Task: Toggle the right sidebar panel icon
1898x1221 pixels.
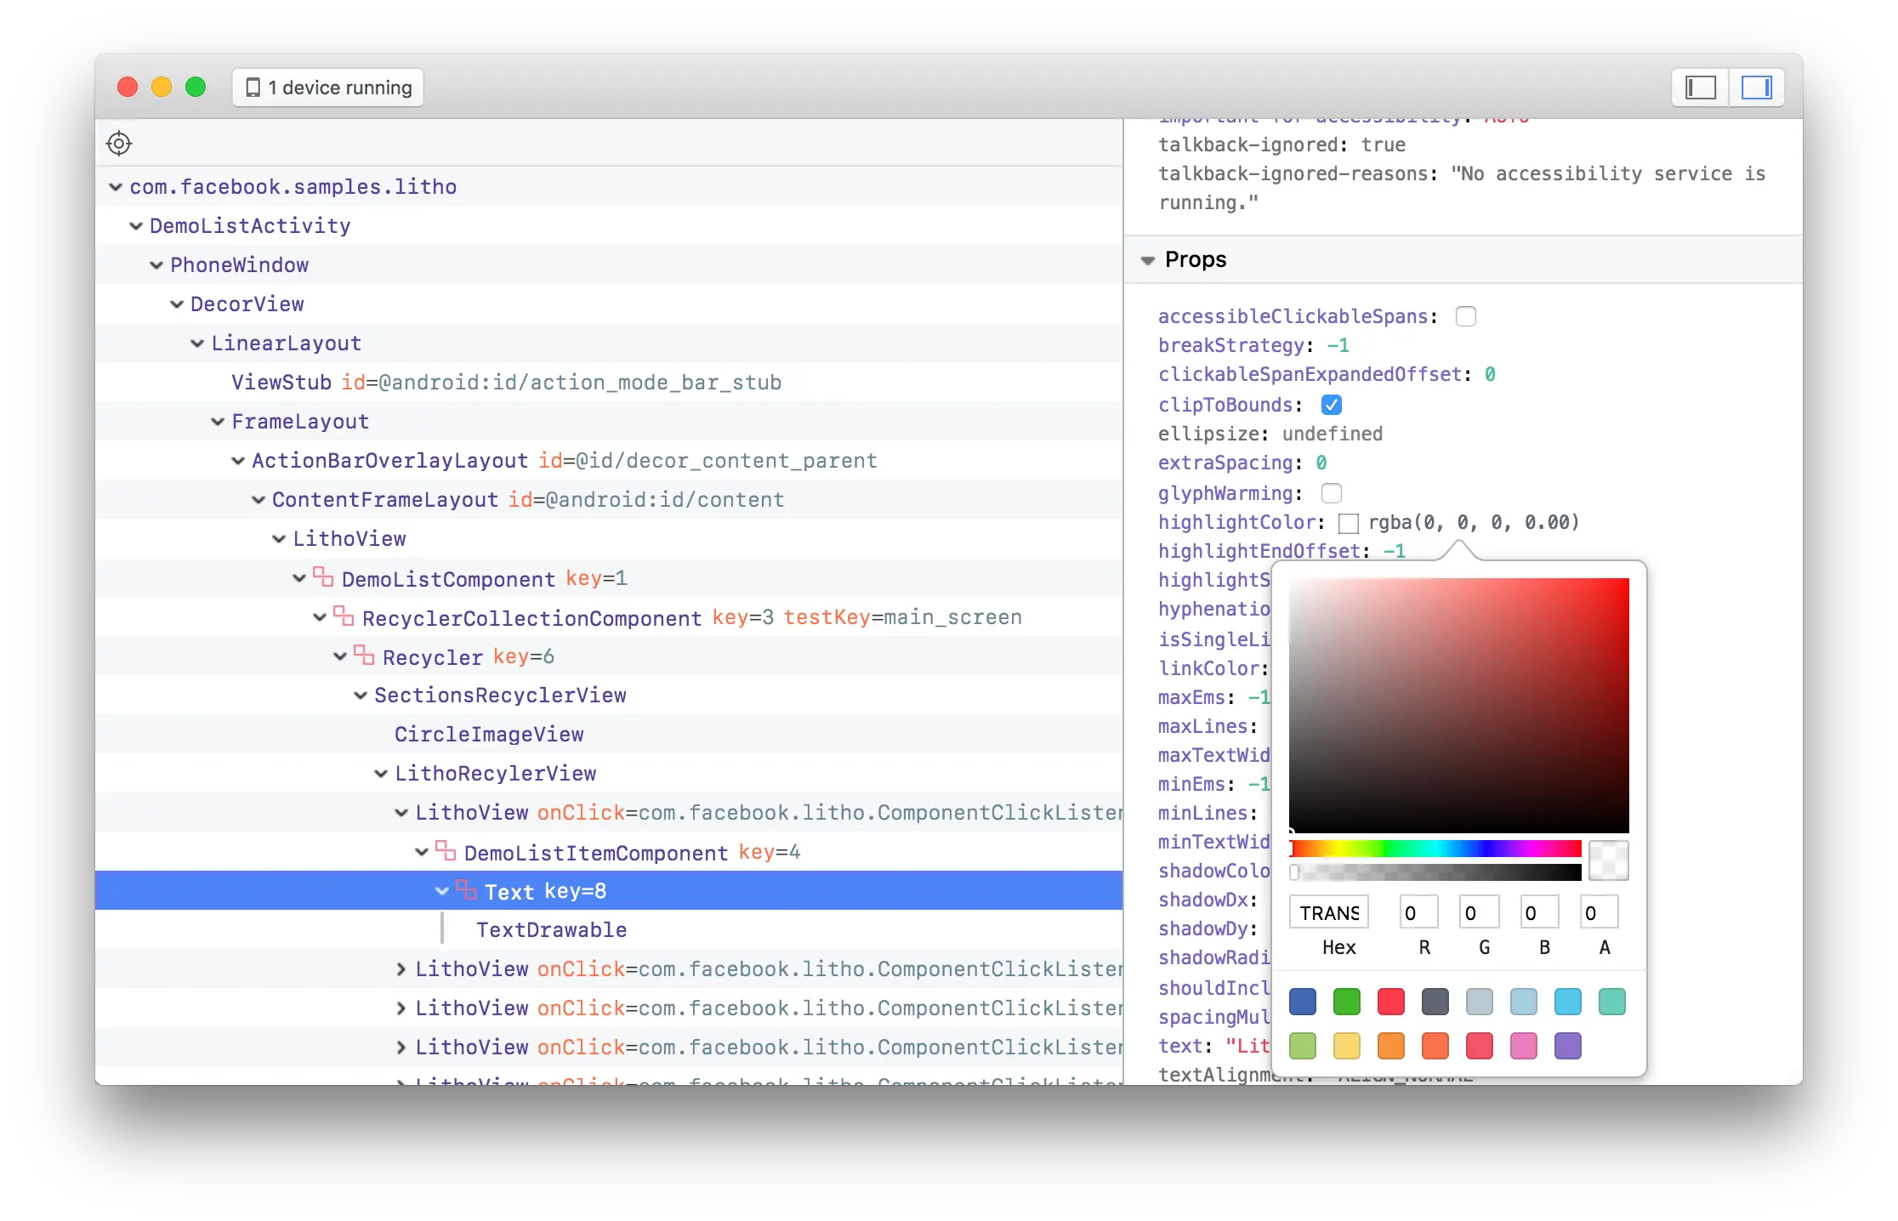Action: 1755,88
